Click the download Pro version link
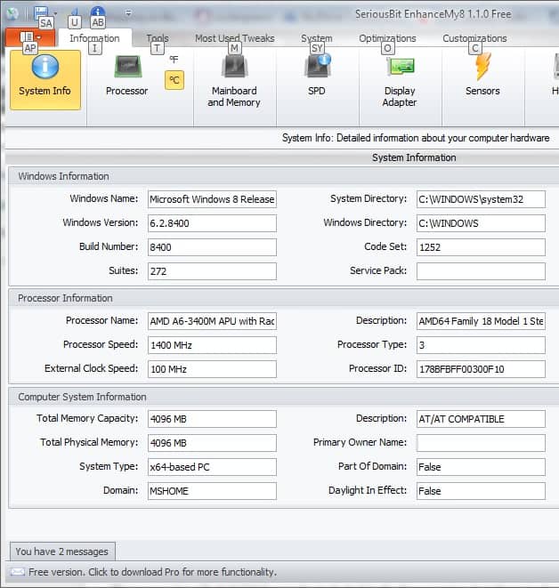 [x=153, y=572]
